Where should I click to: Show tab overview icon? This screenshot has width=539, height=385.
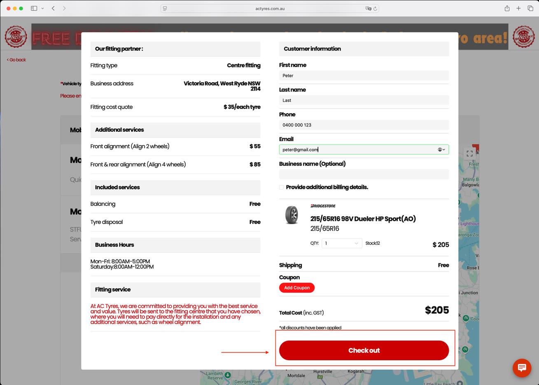(530, 8)
